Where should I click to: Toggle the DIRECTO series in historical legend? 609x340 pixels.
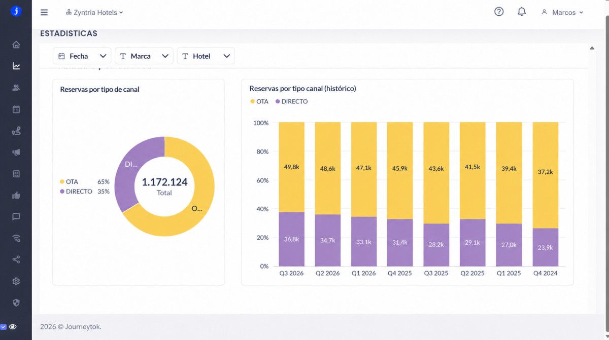tap(291, 101)
